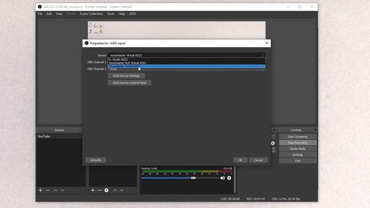Click the ASIO Device Settings button
The height and width of the screenshot is (208, 370).
[126, 76]
